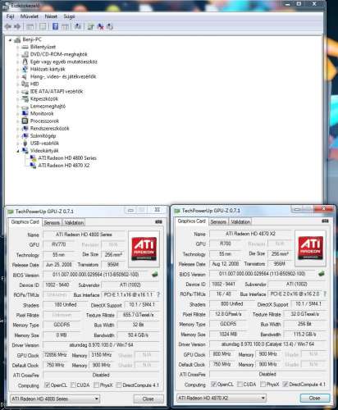Click the red X uninstall device toolbar icon
This screenshot has height=410, width=338.
tap(101, 26)
